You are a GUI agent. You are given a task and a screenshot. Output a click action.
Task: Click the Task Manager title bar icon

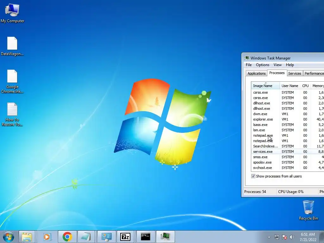coord(247,58)
